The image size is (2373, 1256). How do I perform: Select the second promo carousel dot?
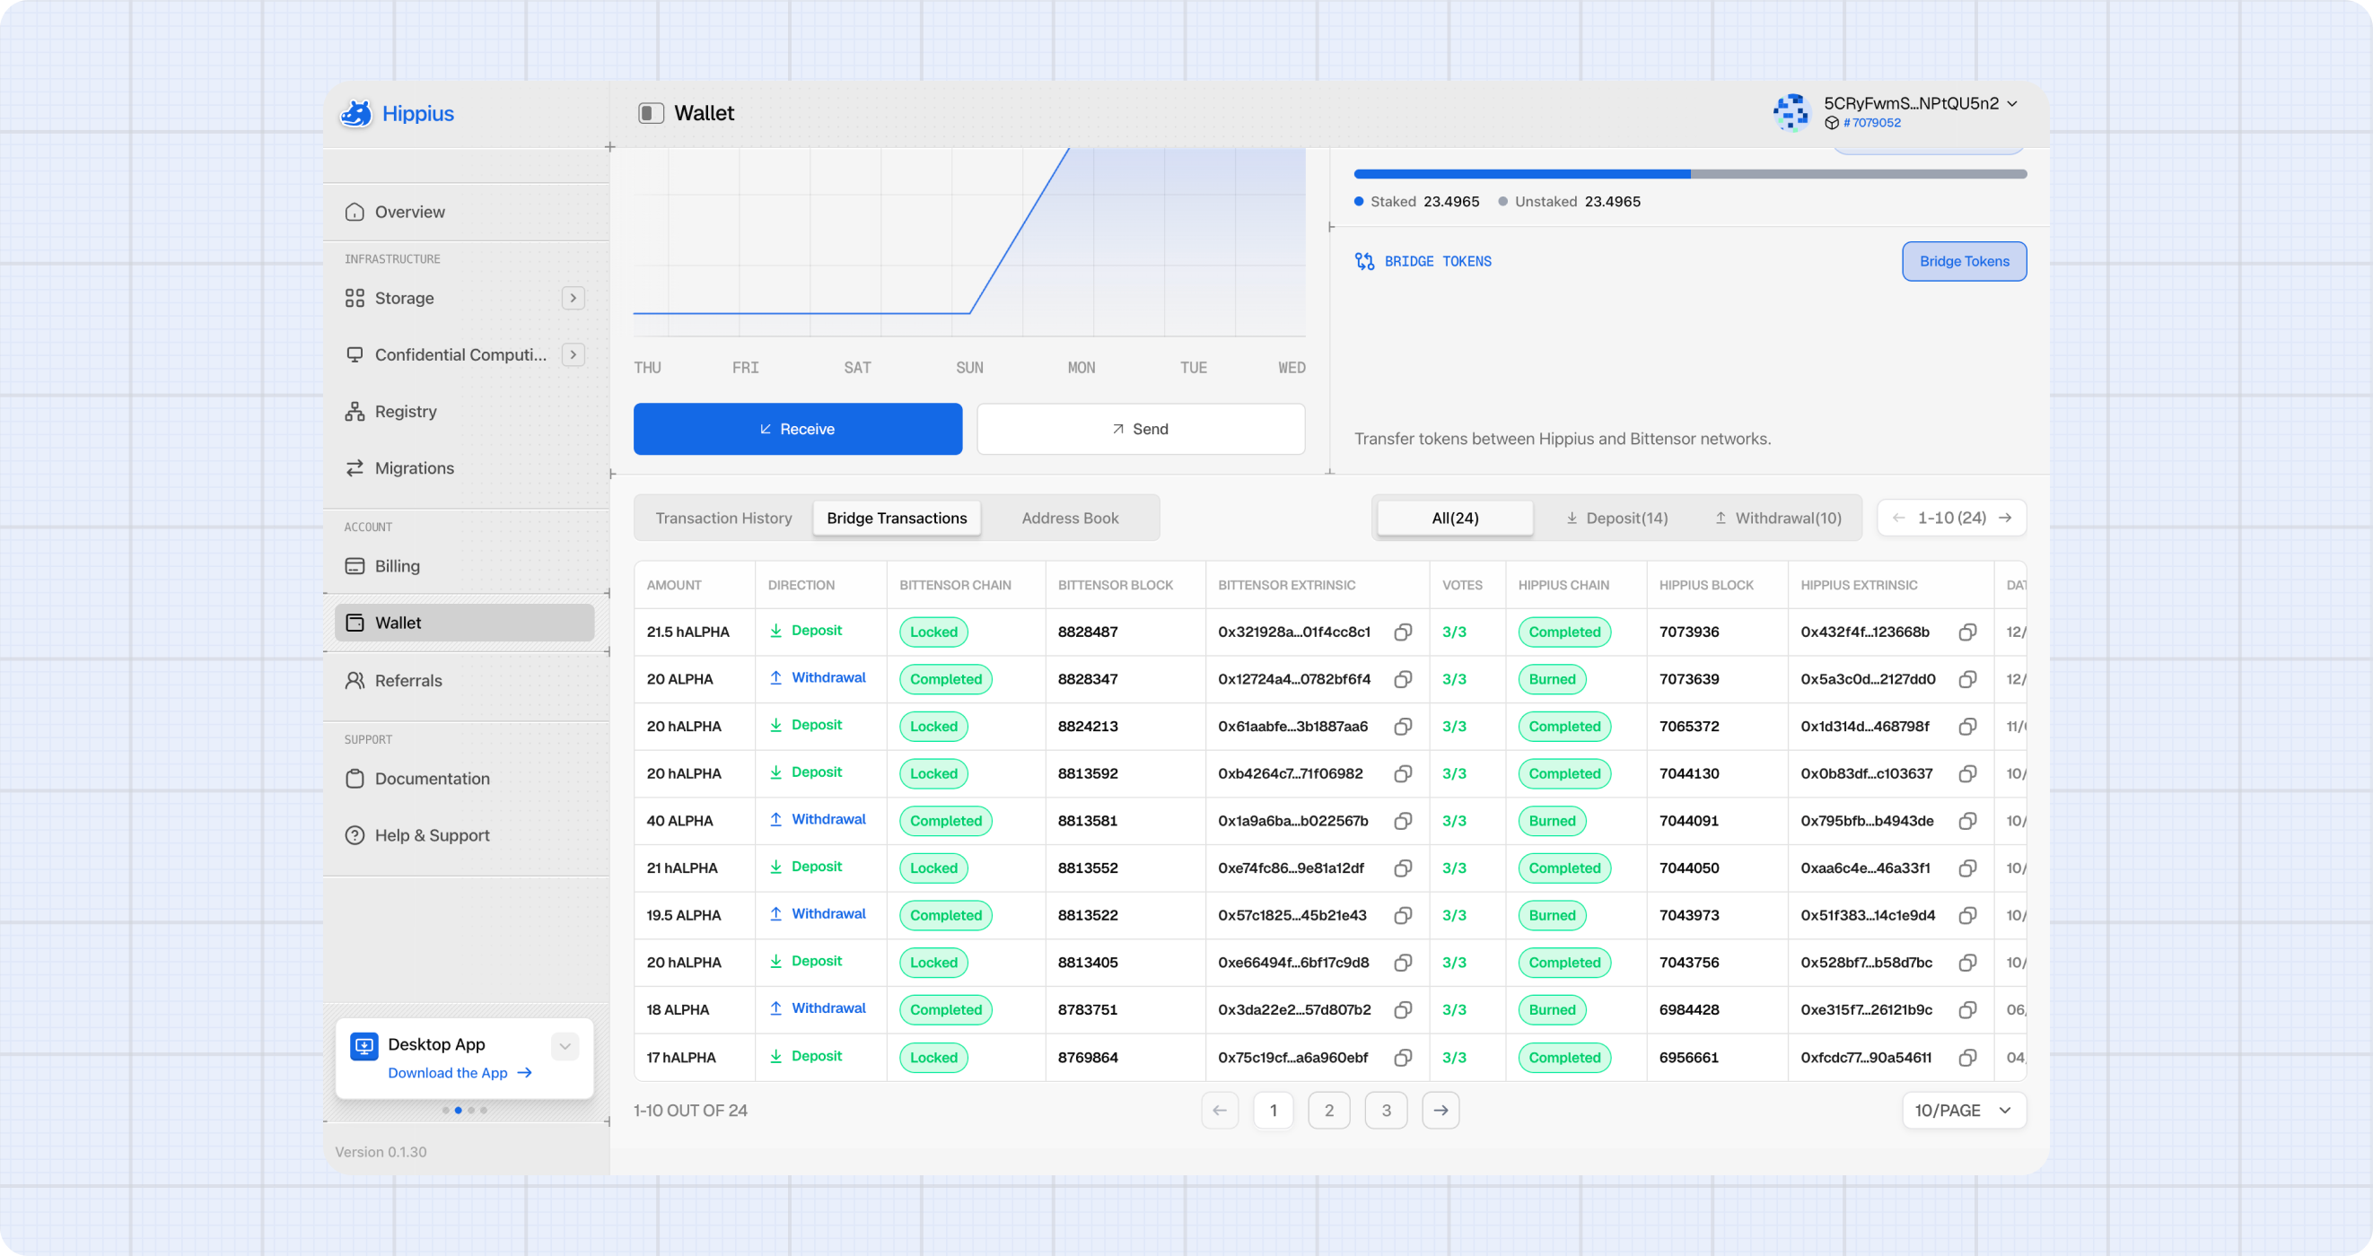coord(458,1111)
